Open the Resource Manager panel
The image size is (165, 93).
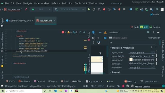(2, 42)
